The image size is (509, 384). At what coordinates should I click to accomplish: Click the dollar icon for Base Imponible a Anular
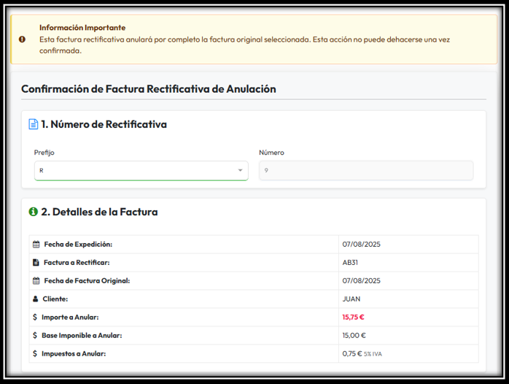35,336
